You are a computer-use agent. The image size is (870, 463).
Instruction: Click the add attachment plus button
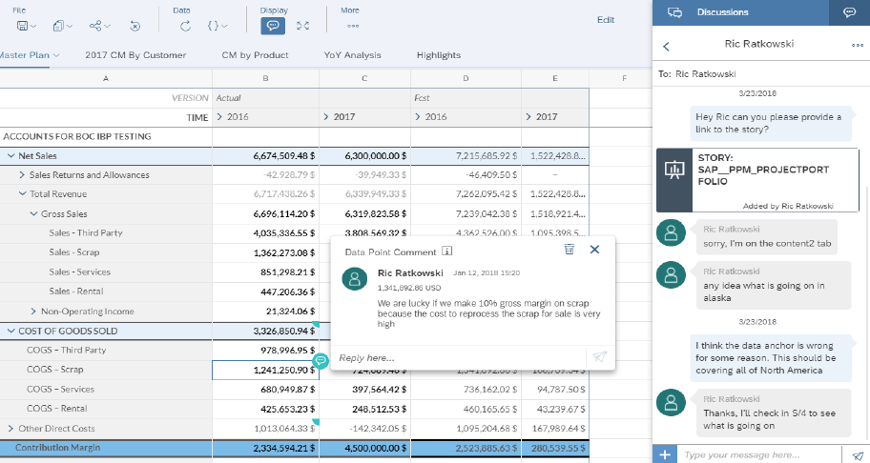pos(663,454)
